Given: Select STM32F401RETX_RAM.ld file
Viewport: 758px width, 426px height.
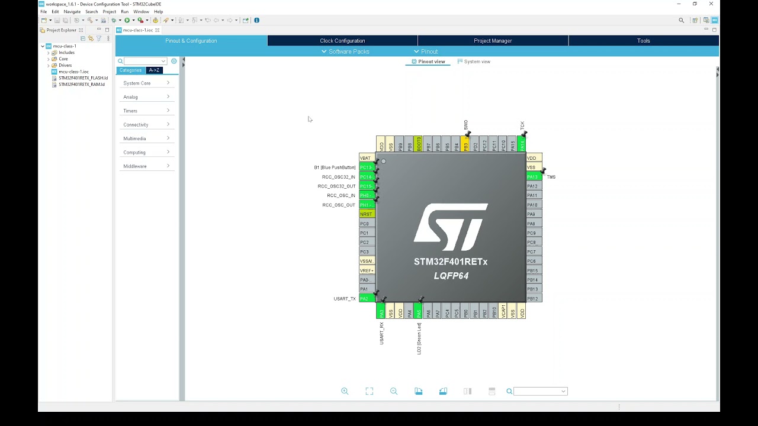Looking at the screenshot, I should (81, 85).
